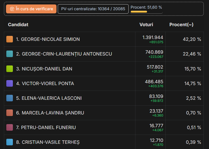Image resolution: width=209 pixels, height=149 pixels.
Task: Select the George-Crin-Laurențiu Antonescu name
Action: click(64, 54)
